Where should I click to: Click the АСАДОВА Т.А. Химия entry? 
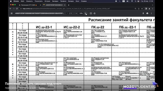[x=133, y=78]
